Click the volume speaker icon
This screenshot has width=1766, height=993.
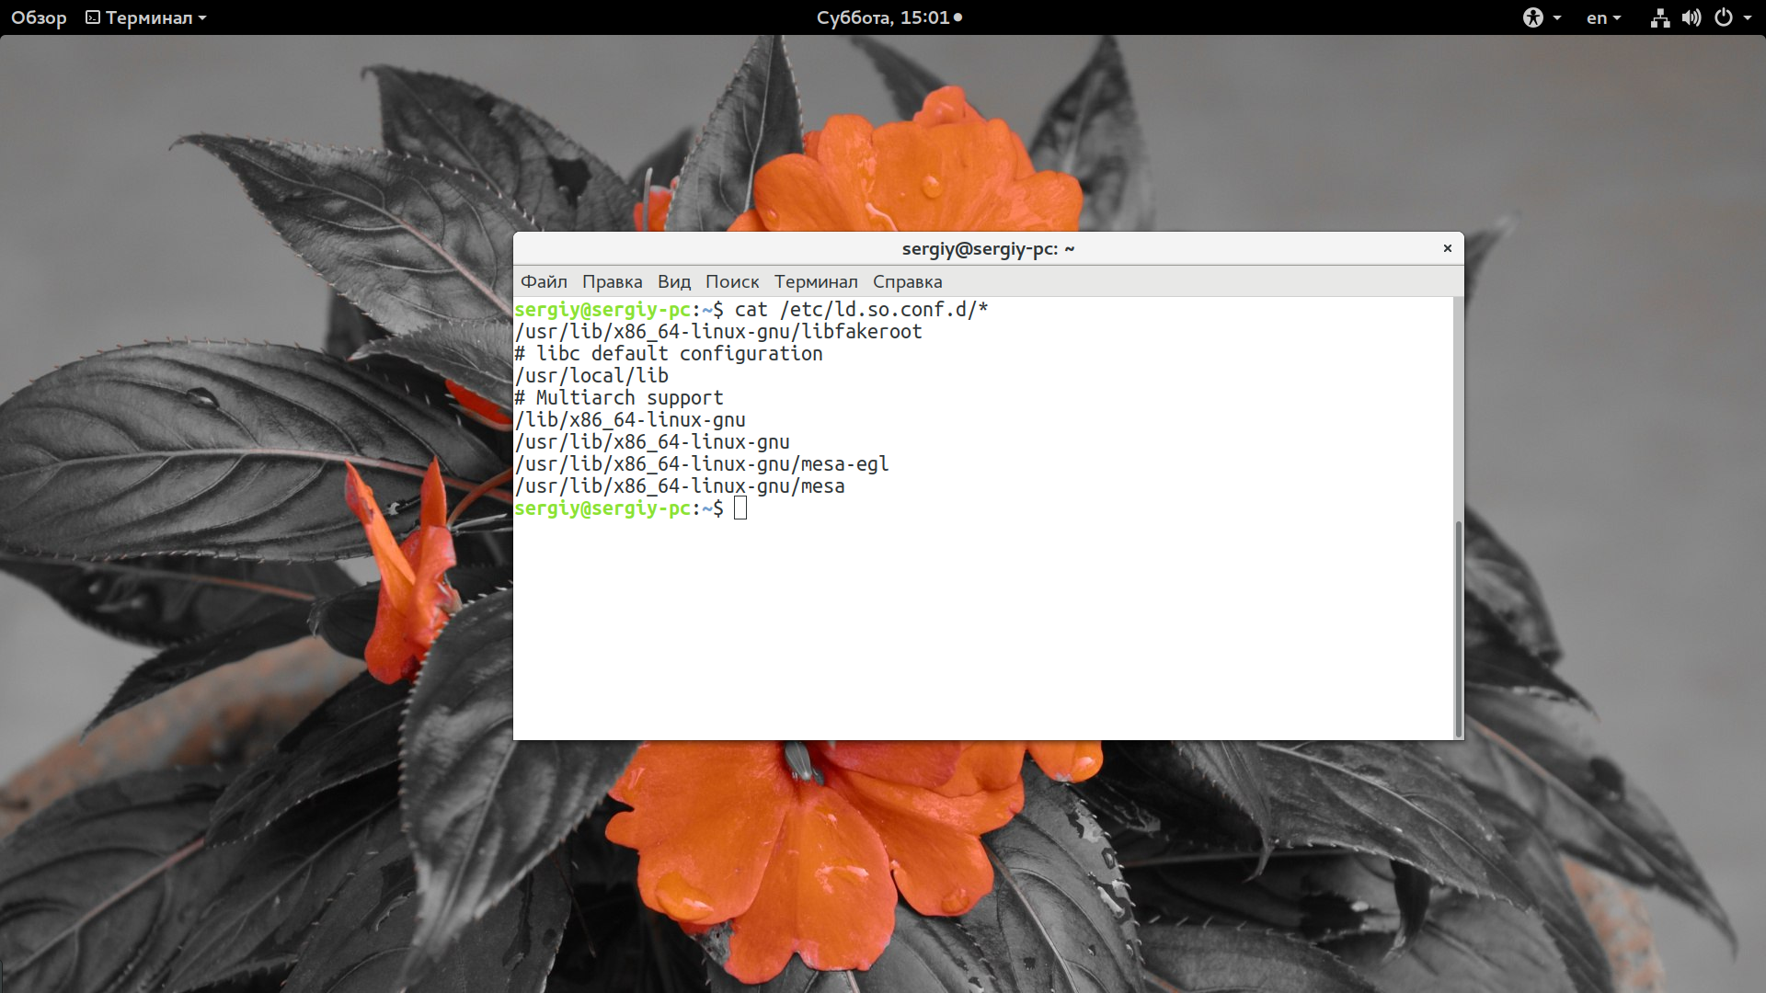tap(1691, 17)
